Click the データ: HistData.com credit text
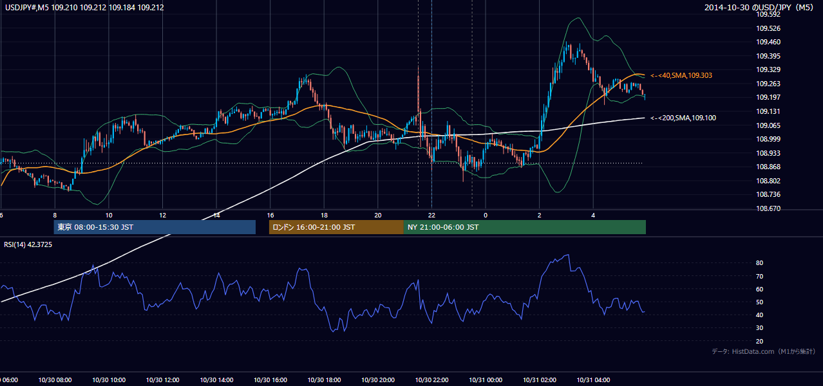Viewport: 823px width, 386px height. point(764,352)
